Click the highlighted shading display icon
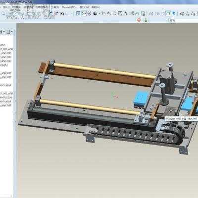The height and width of the screenshot is (198, 198). click(168, 13)
